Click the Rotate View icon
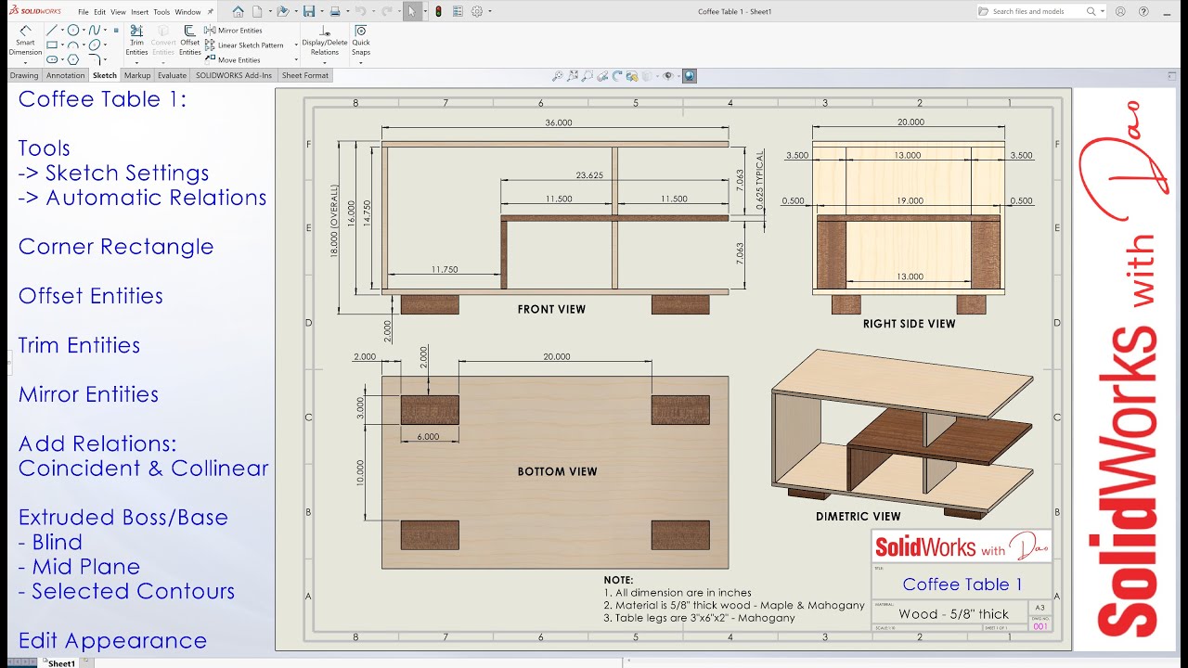1188x668 pixels. [617, 76]
